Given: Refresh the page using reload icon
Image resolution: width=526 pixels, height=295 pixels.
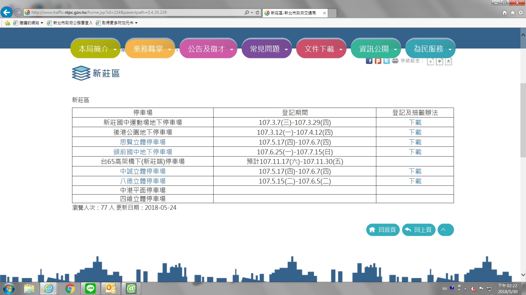Looking at the screenshot, I should 257,12.
